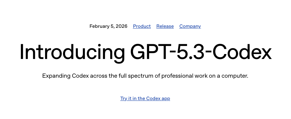Viewport: 291px width, 119px height.
Task: Click the words Codex app in the link
Action: tap(158, 98)
